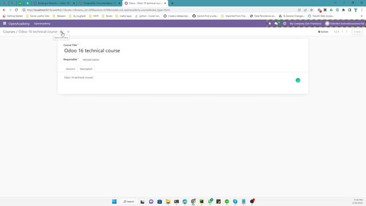Open the conversations messages icon
The height and width of the screenshot is (206, 366).
point(277,23)
